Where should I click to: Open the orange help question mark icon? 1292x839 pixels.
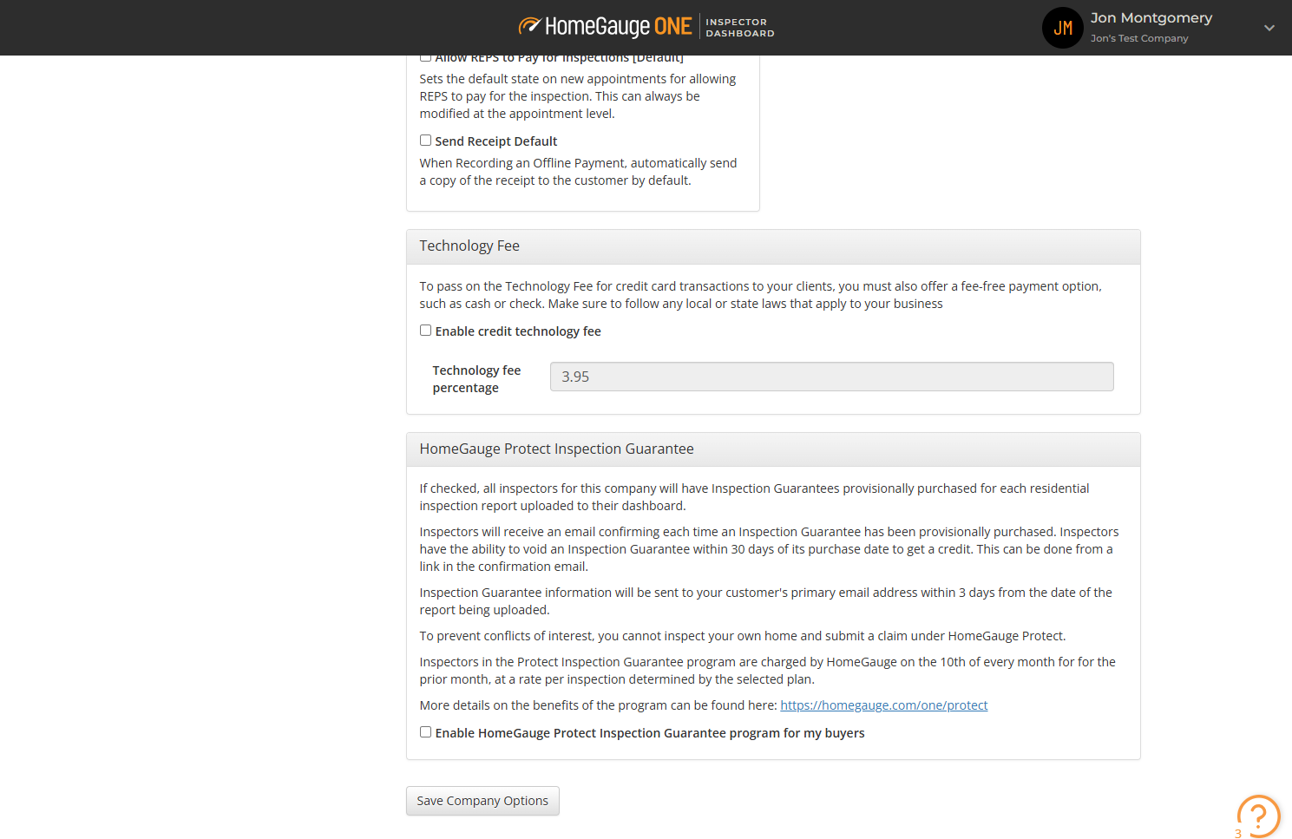[1258, 816]
